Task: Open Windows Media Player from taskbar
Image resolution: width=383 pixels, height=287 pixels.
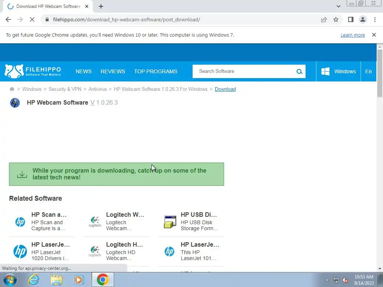Action: tap(79, 280)
